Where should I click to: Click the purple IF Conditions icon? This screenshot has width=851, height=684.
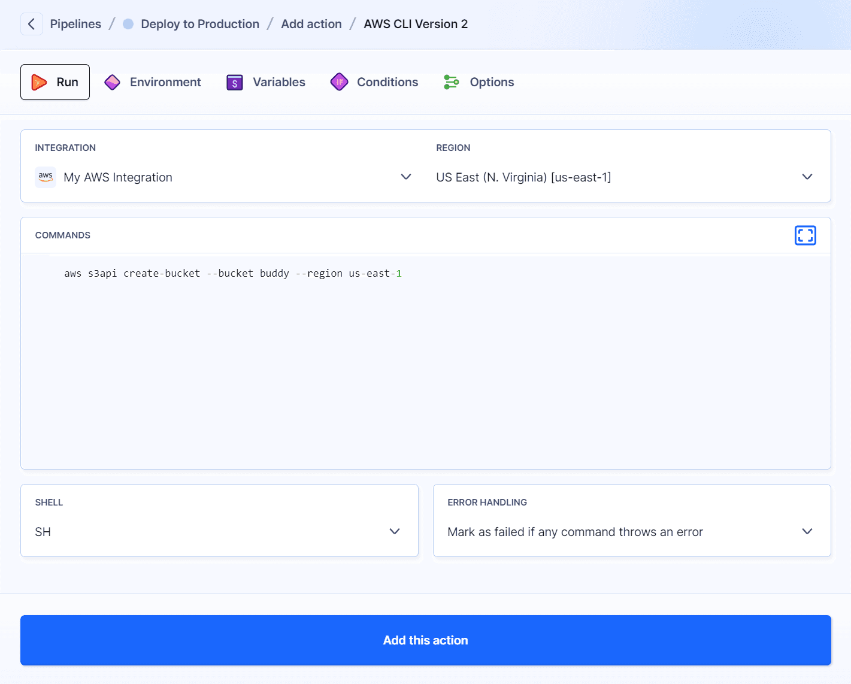coord(339,82)
